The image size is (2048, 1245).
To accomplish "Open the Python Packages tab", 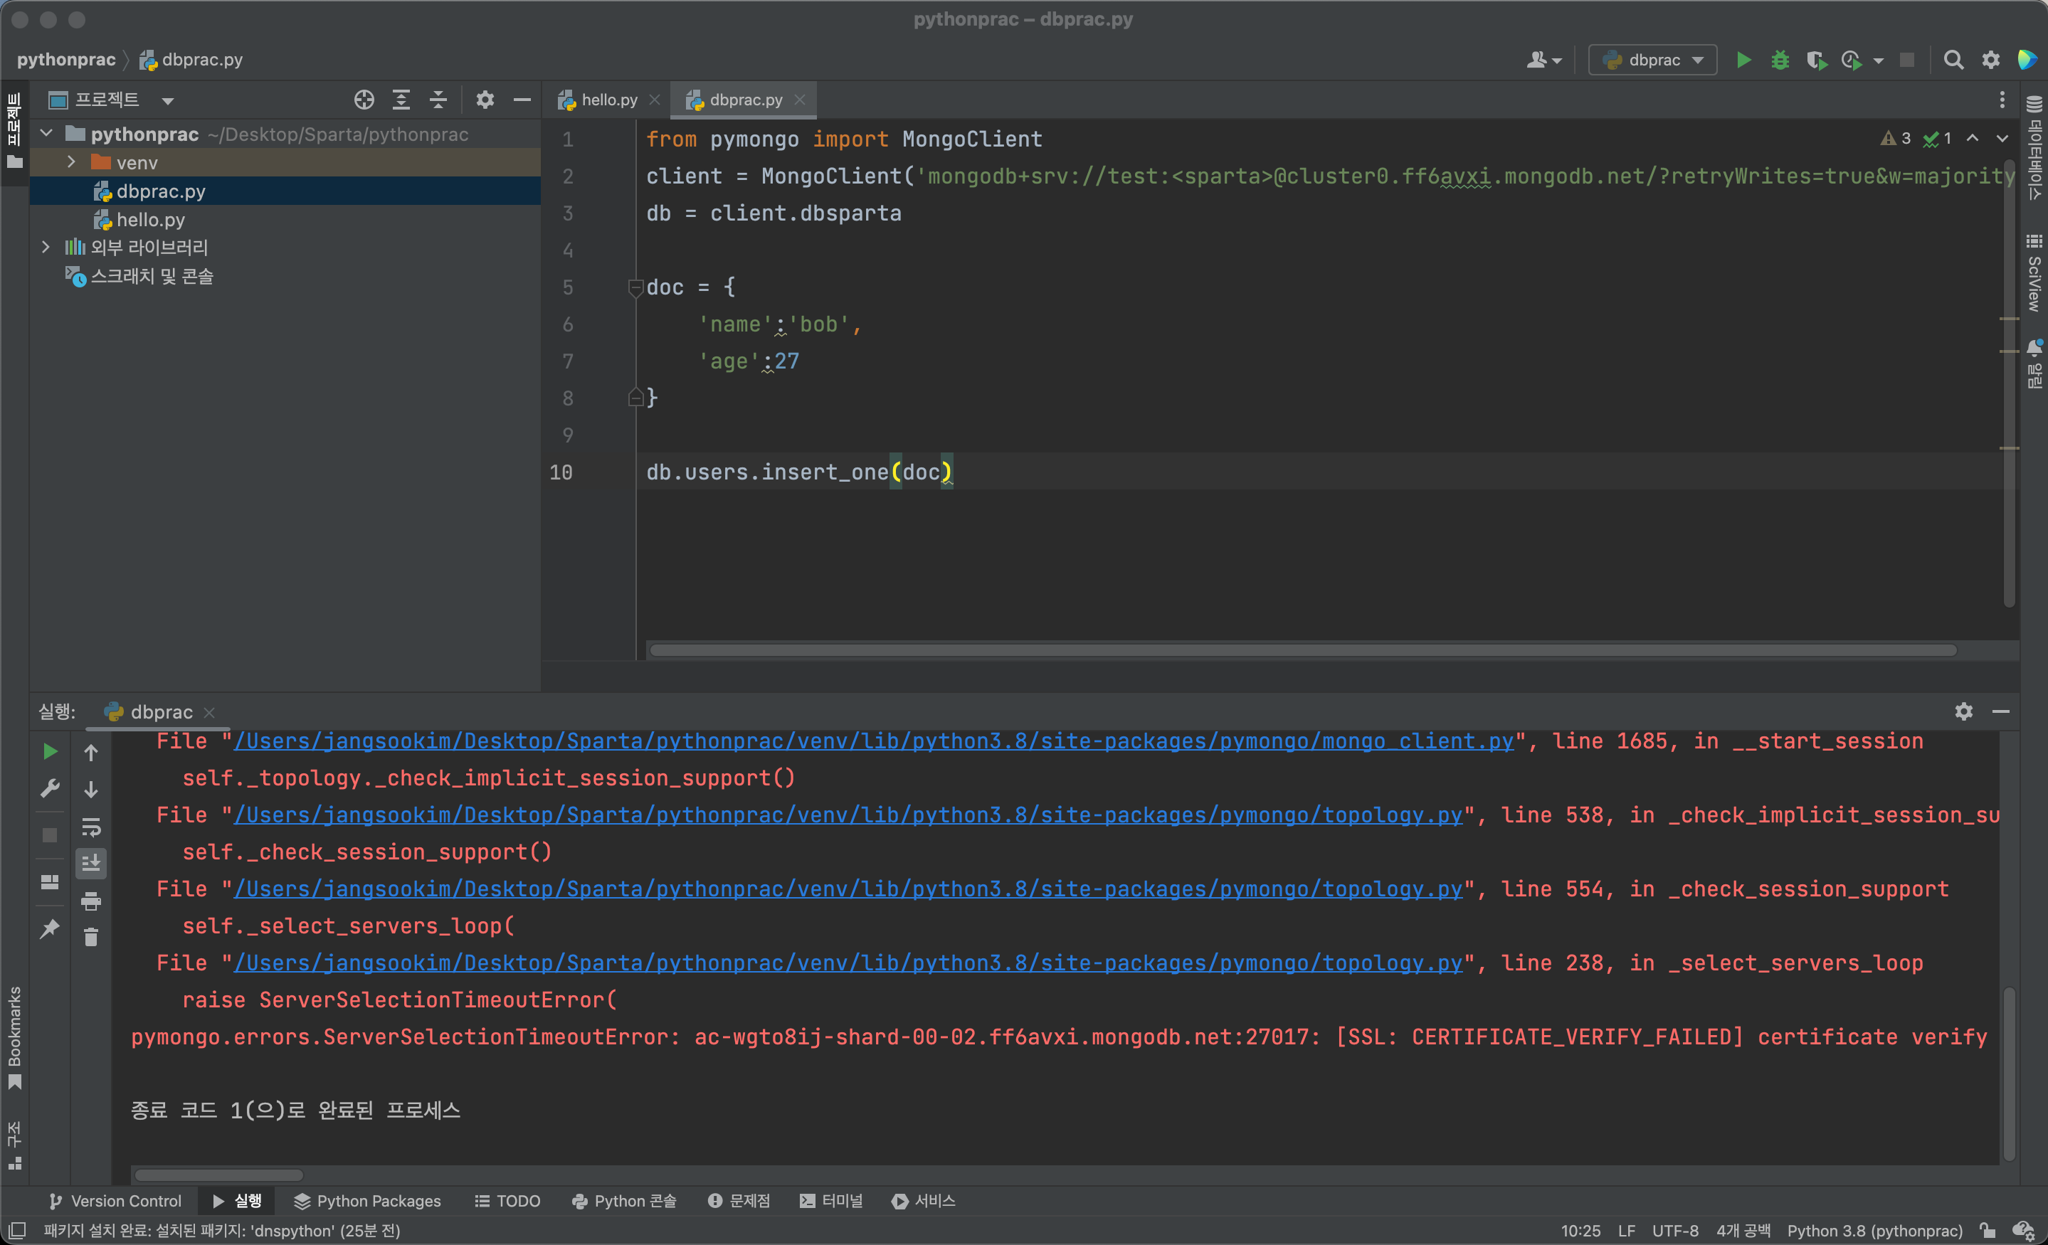I will [x=367, y=1201].
